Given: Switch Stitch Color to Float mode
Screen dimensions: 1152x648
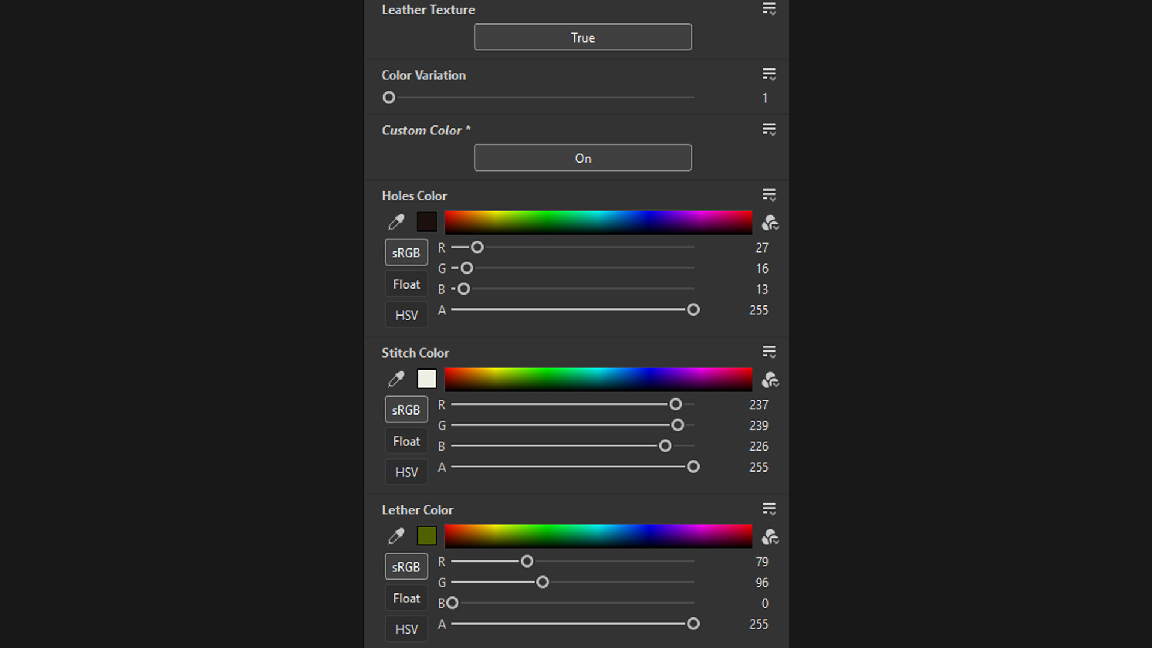Looking at the screenshot, I should click(x=406, y=441).
